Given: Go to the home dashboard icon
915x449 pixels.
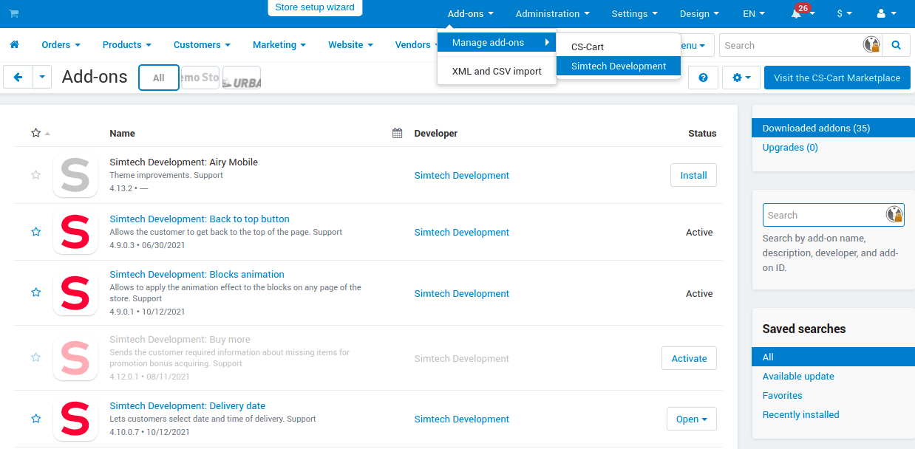Looking at the screenshot, I should click(x=14, y=45).
